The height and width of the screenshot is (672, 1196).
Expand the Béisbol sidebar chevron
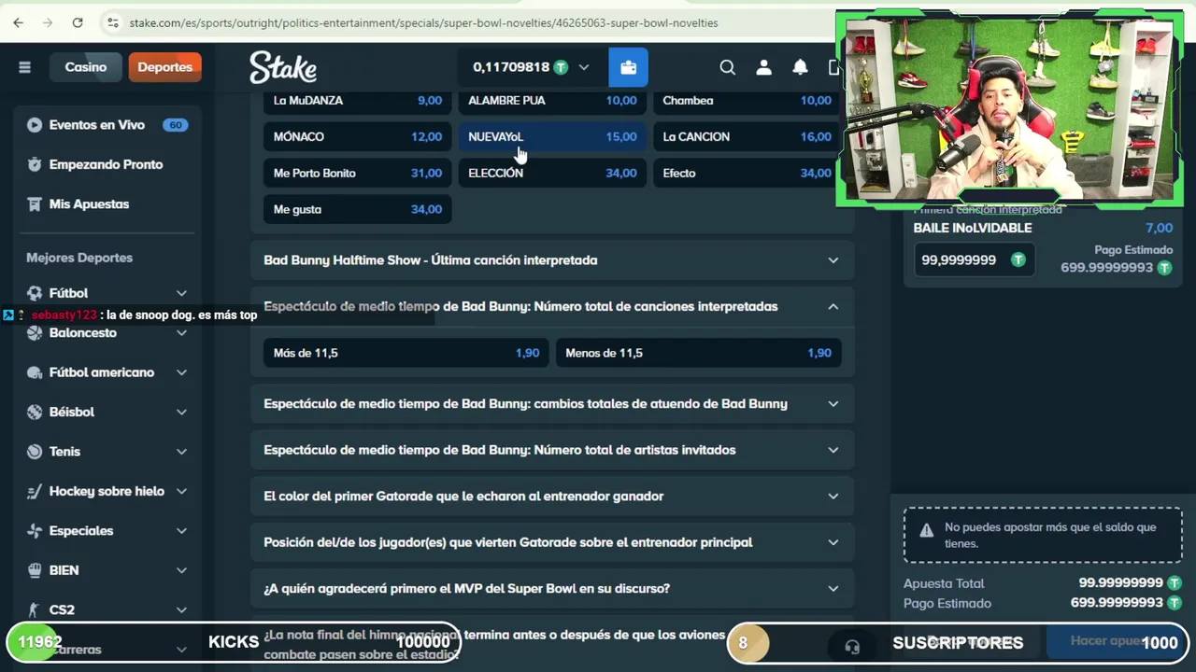coord(181,412)
